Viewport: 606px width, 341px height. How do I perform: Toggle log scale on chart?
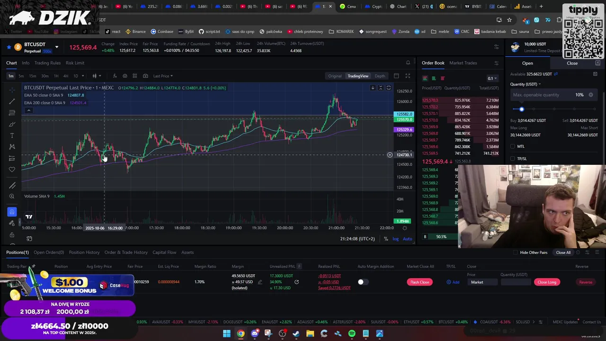tap(395, 239)
